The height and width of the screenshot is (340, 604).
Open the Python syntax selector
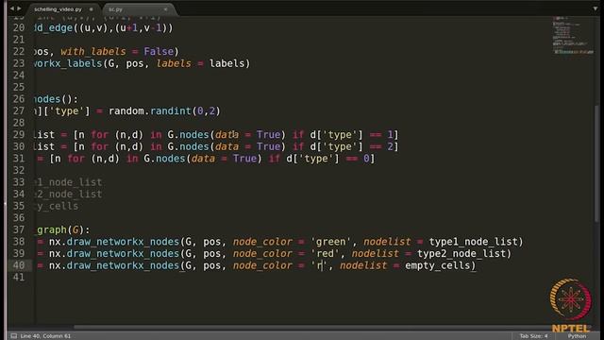tap(577, 336)
